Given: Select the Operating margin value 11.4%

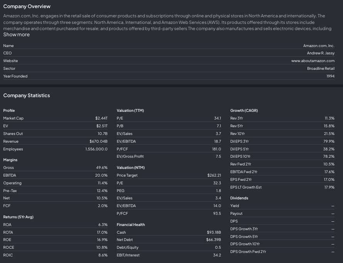Looking at the screenshot, I should 103,183.
